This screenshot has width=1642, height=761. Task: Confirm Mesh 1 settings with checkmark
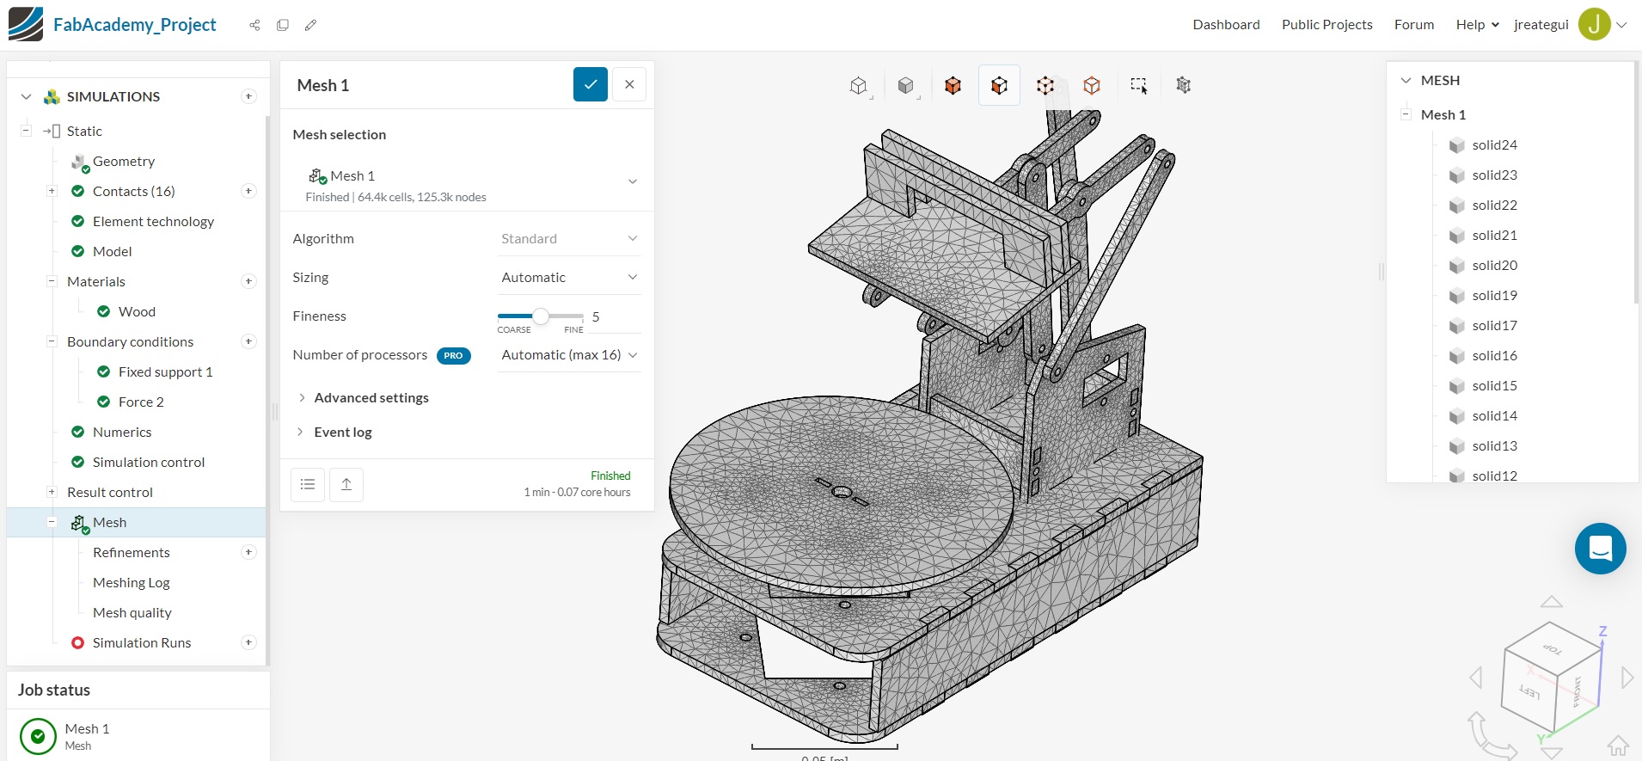pos(591,84)
